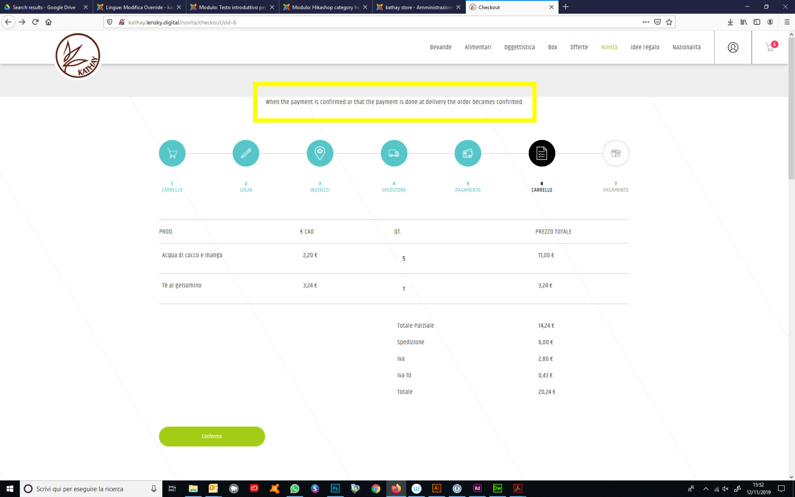Click the browser Forward arrow
795x497 pixels.
(x=22, y=22)
